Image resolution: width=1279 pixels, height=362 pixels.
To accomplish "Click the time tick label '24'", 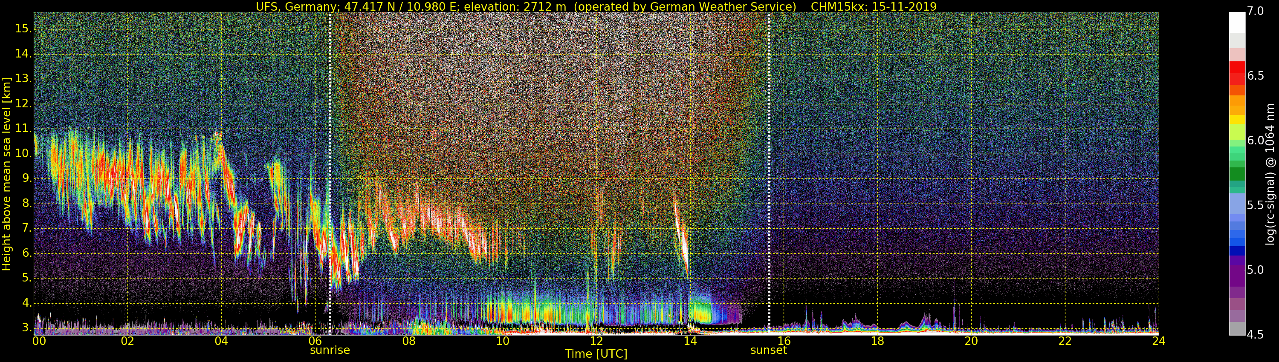I will [x=1158, y=341].
